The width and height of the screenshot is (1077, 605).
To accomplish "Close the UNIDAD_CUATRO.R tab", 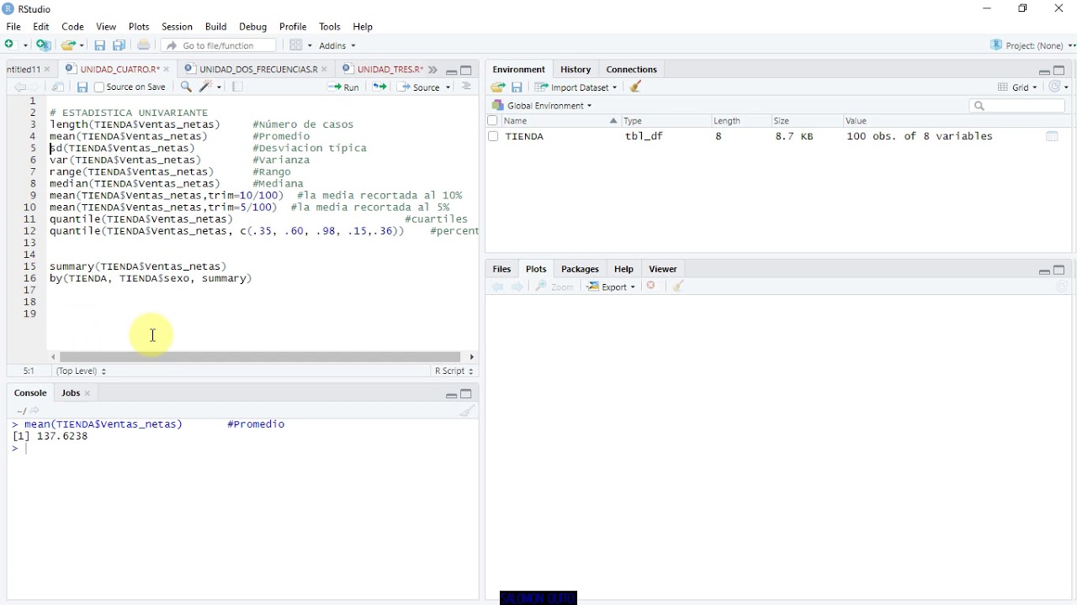I will [x=167, y=70].
